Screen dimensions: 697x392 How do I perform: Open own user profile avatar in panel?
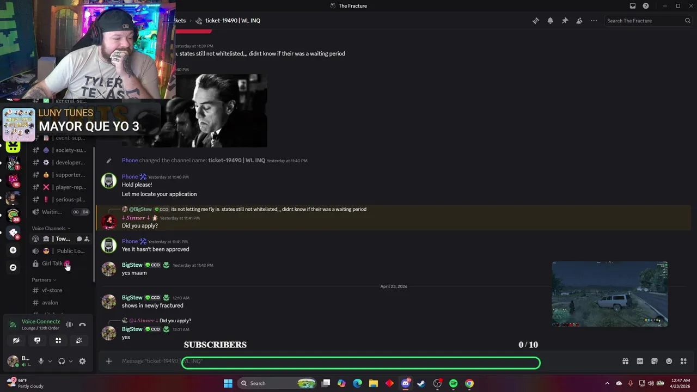click(13, 361)
